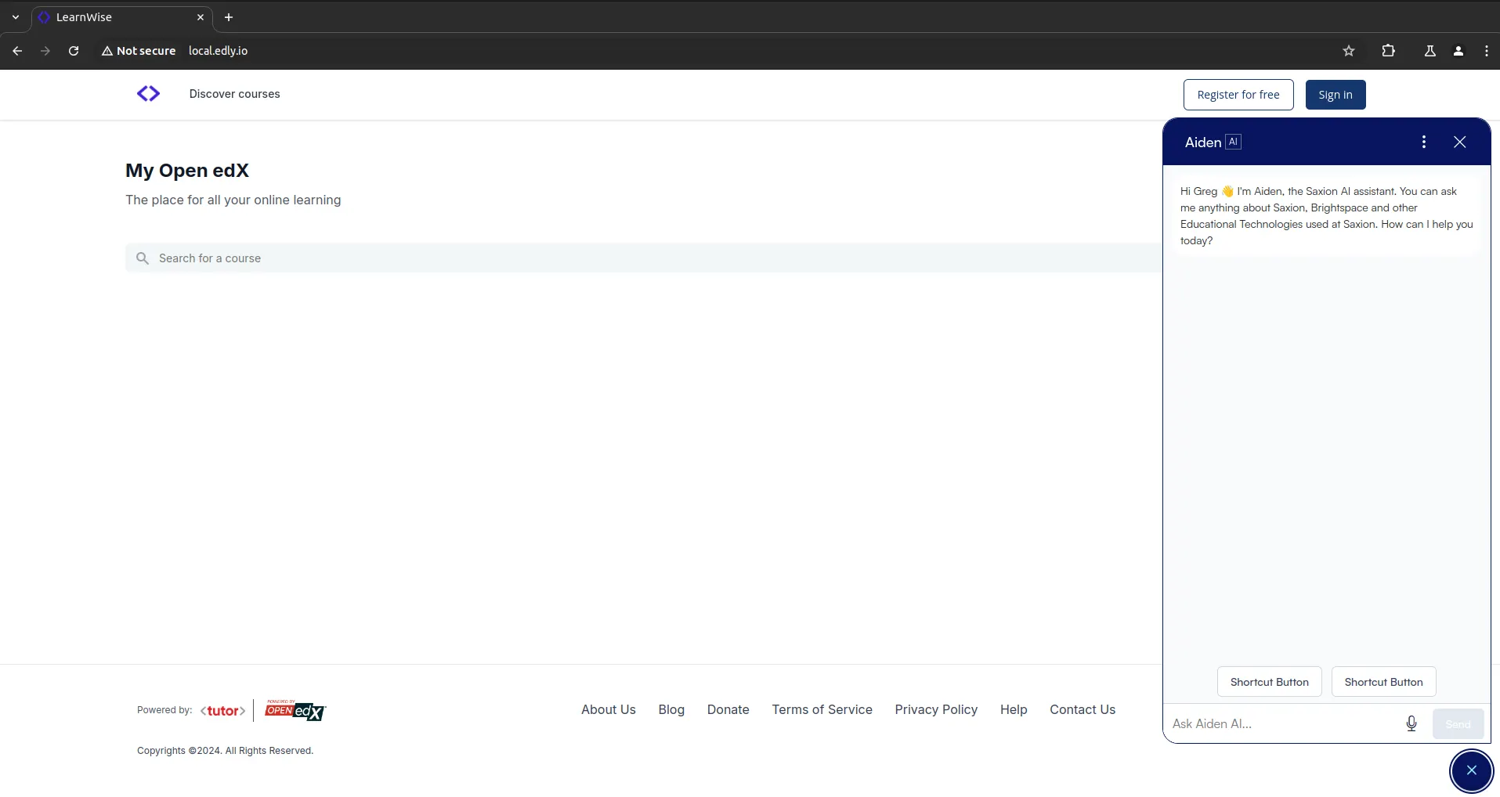Screen dimensions: 1500x797
Task: Click the browser back arrow
Action: [x=17, y=51]
